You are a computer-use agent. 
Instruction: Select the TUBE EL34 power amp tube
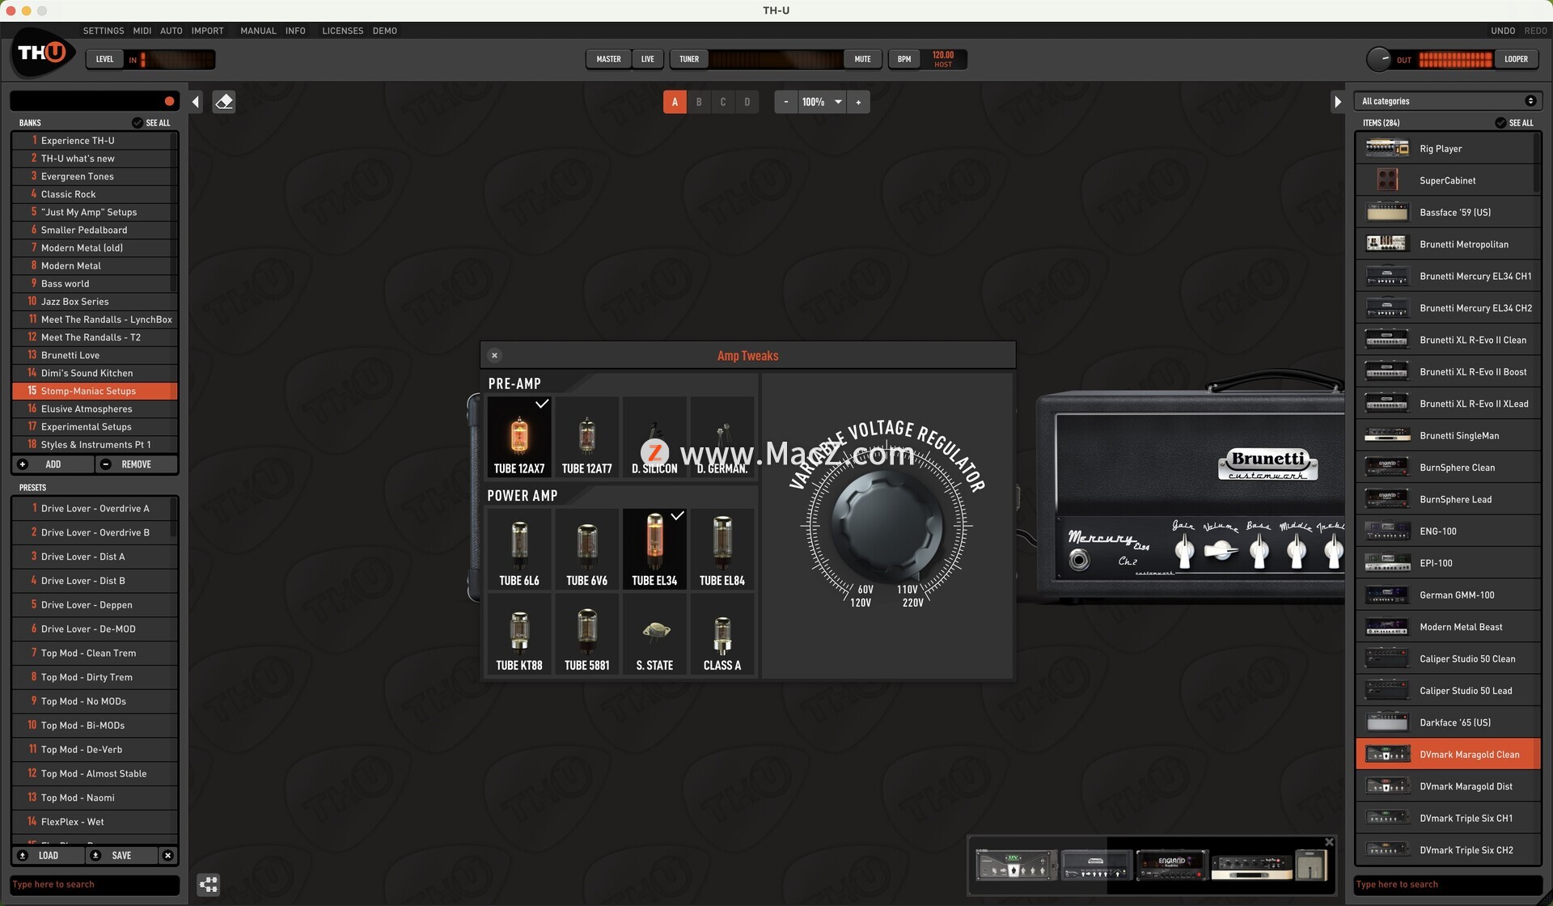pyautogui.click(x=654, y=548)
